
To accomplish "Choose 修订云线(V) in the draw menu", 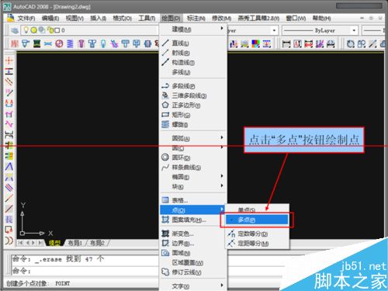I will (x=193, y=272).
